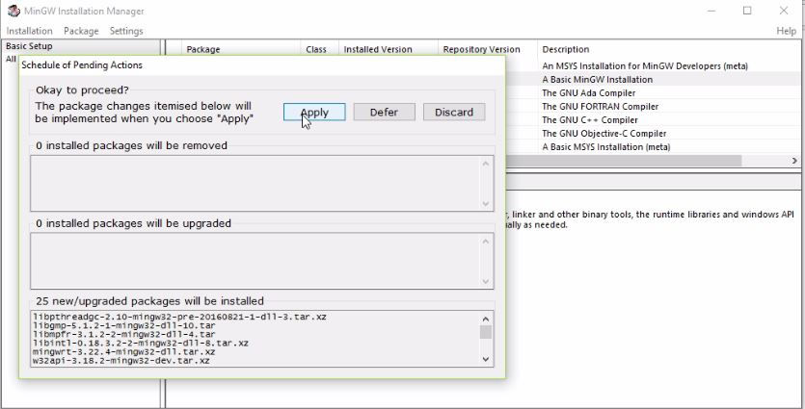
Task: Open the Settings menu
Action: pyautogui.click(x=126, y=31)
